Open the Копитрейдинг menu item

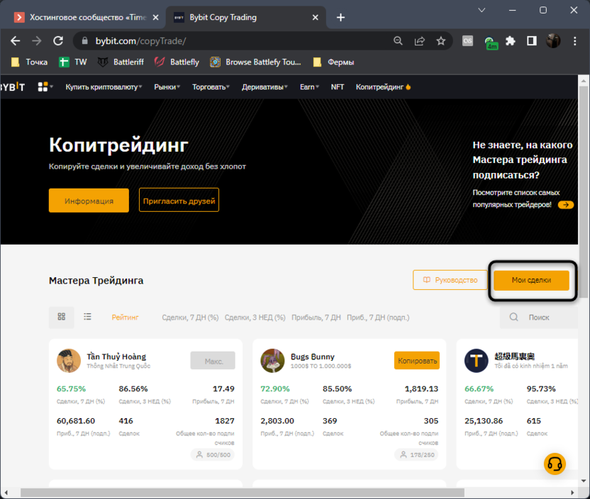point(383,87)
